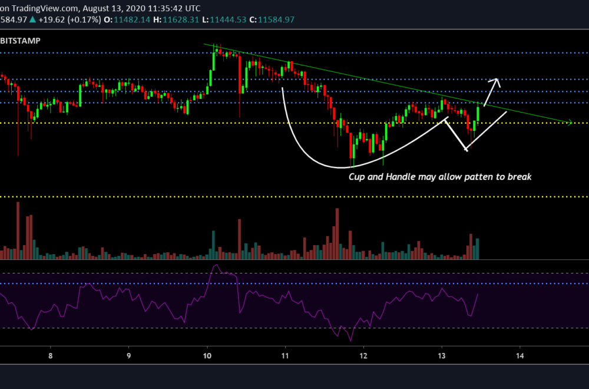Click the close price value C:11584.97
Image resolution: width=589 pixels, height=389 pixels.
[x=272, y=19]
